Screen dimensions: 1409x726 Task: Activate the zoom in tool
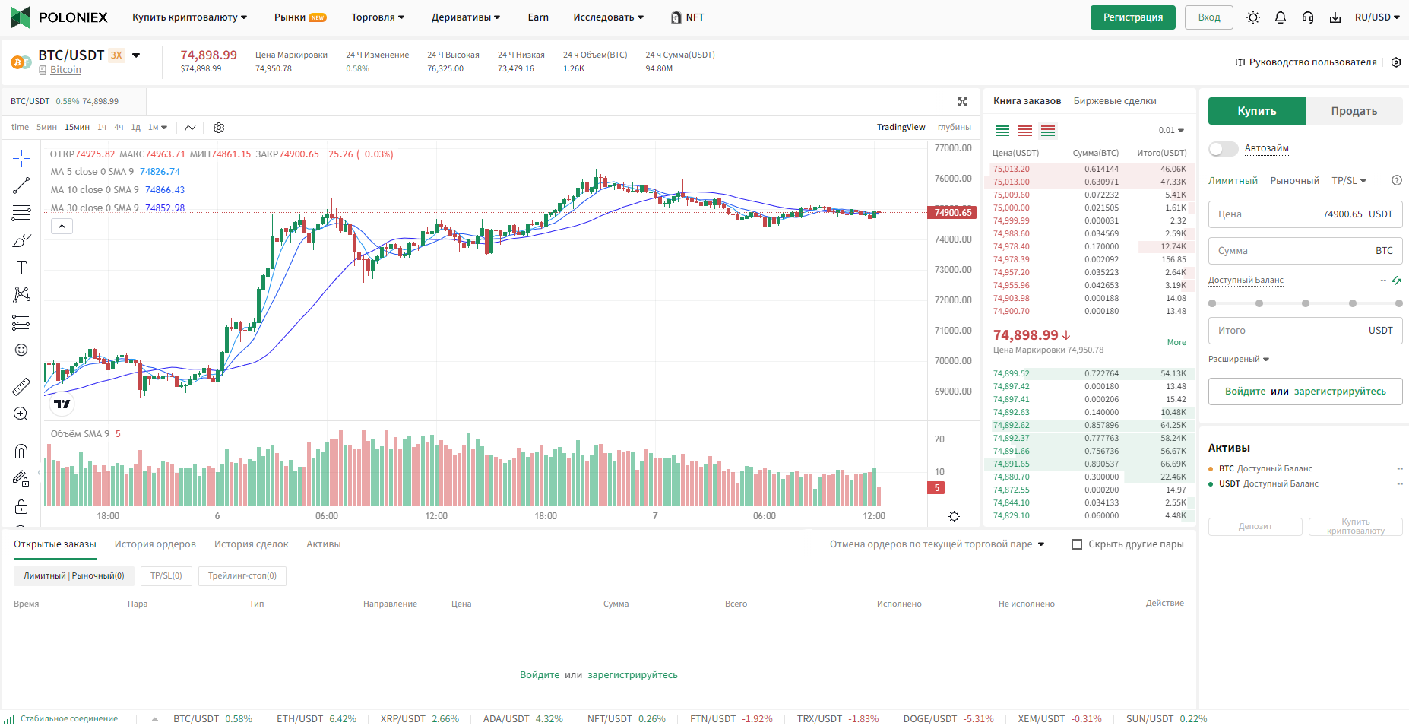coord(21,414)
